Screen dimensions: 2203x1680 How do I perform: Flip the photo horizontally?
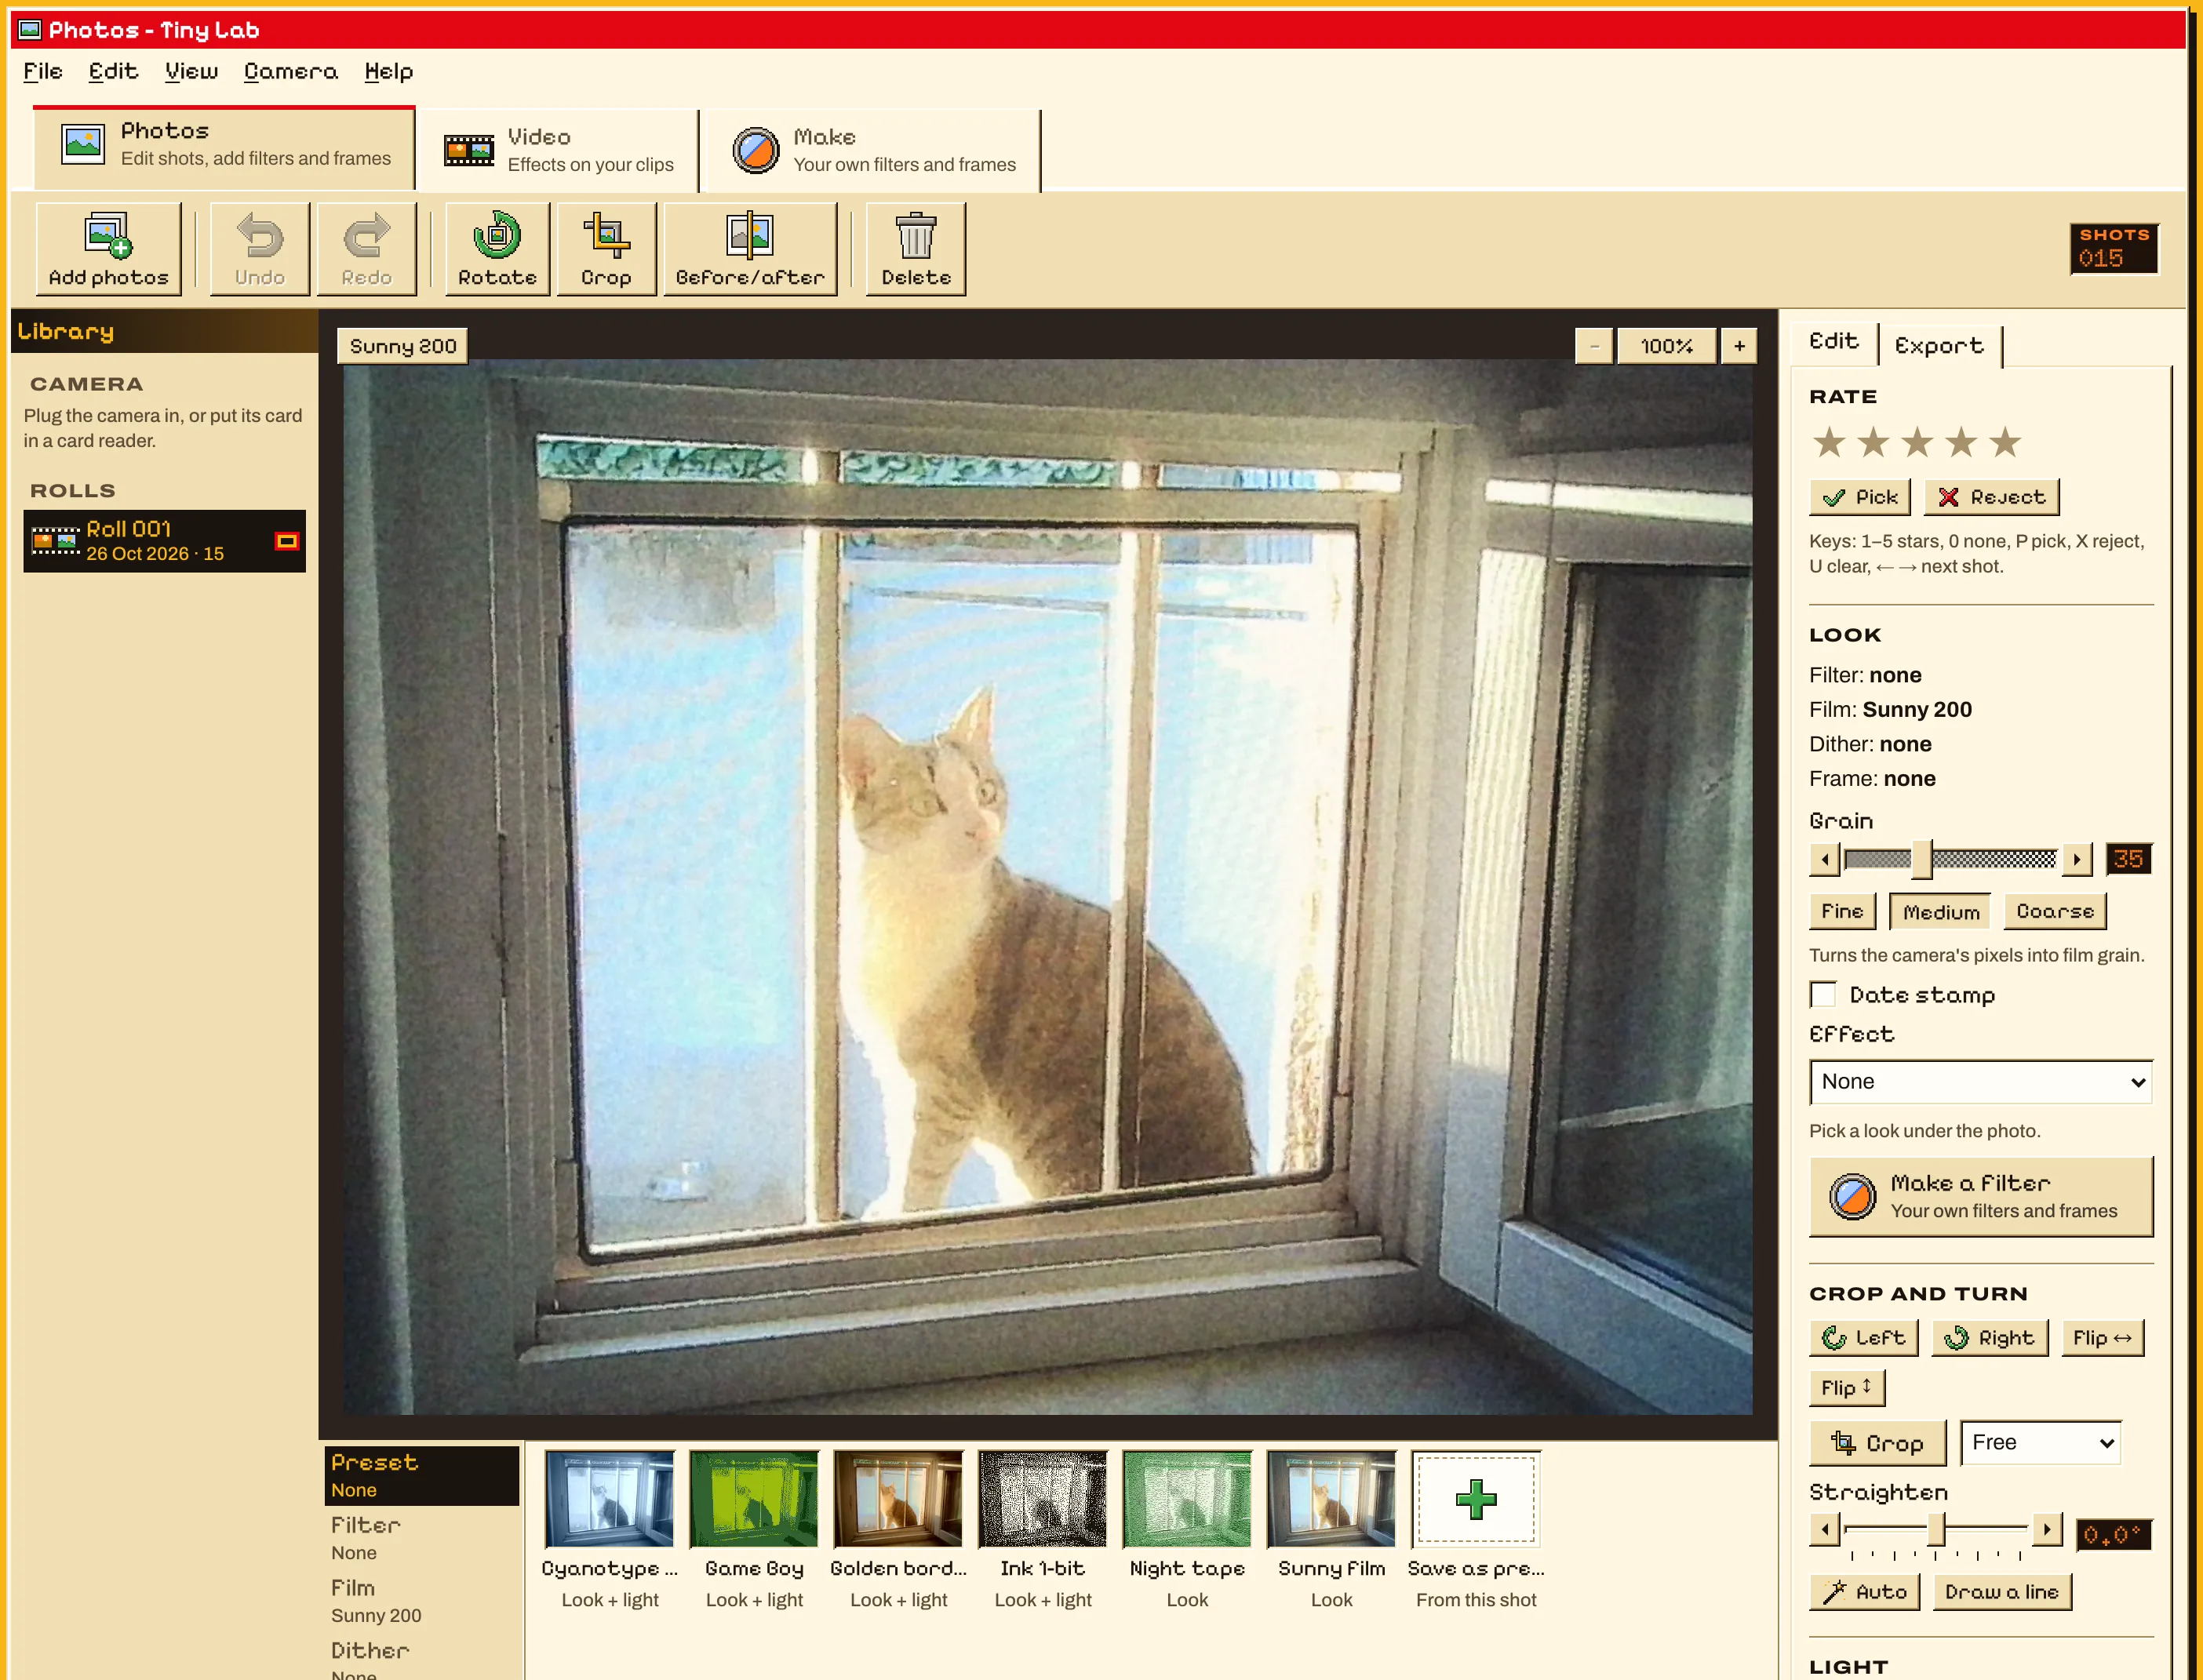click(2103, 1337)
